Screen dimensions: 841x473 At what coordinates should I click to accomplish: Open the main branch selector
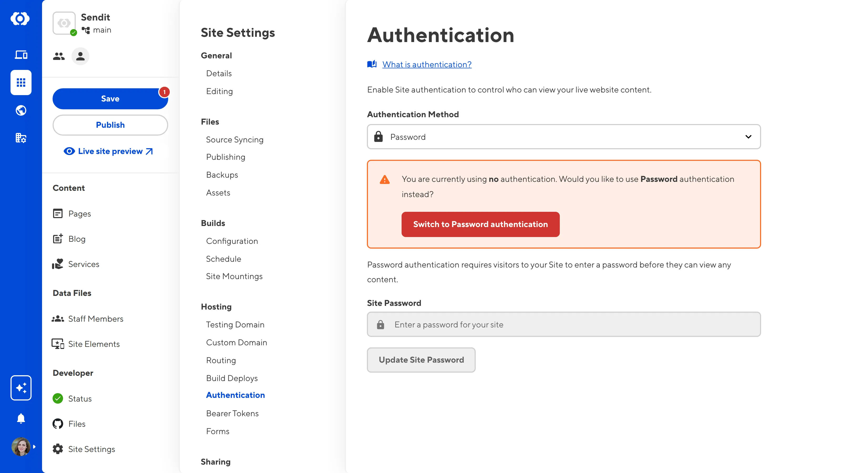[x=97, y=30]
